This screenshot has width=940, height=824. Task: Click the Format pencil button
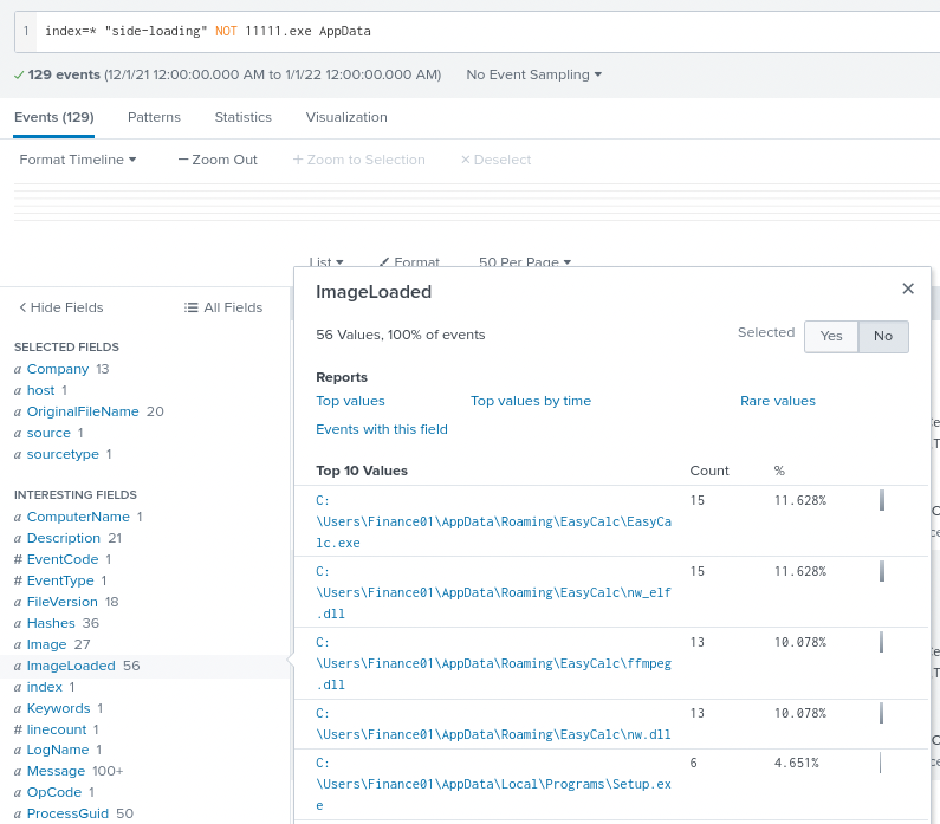tap(409, 262)
